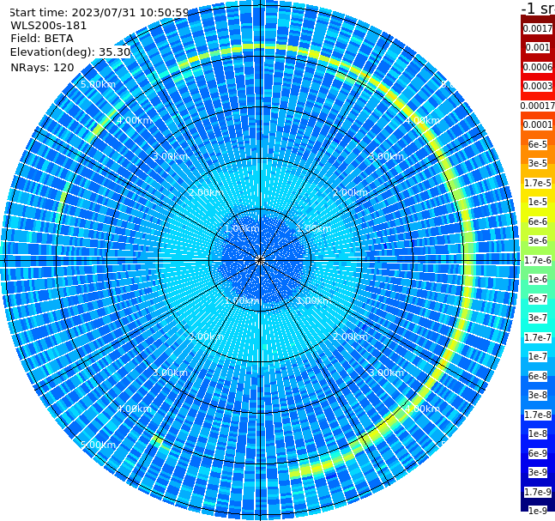Choose the 3e-9 colorbar value
This screenshot has height=521, width=555.
pos(538,472)
